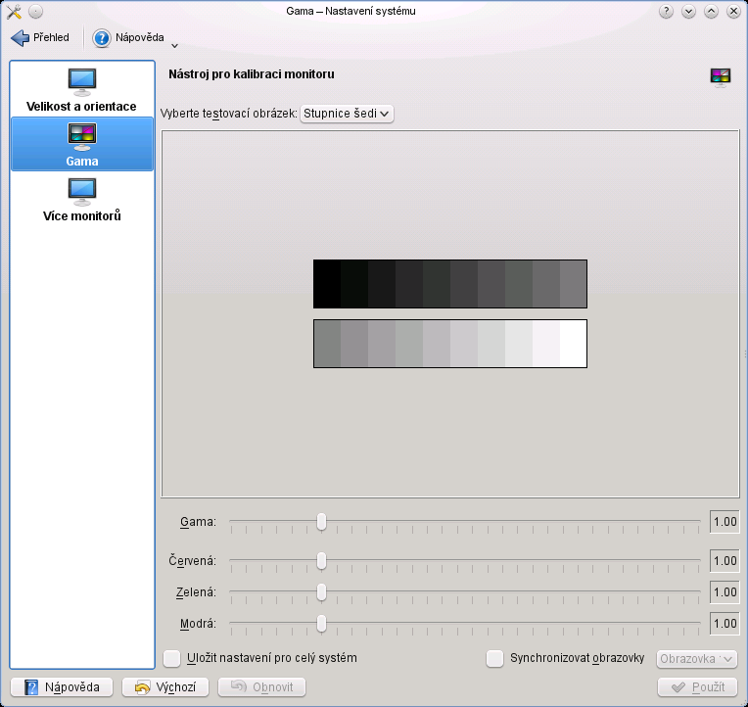
Task: Select the Gama module in sidebar
Action: tap(81, 144)
